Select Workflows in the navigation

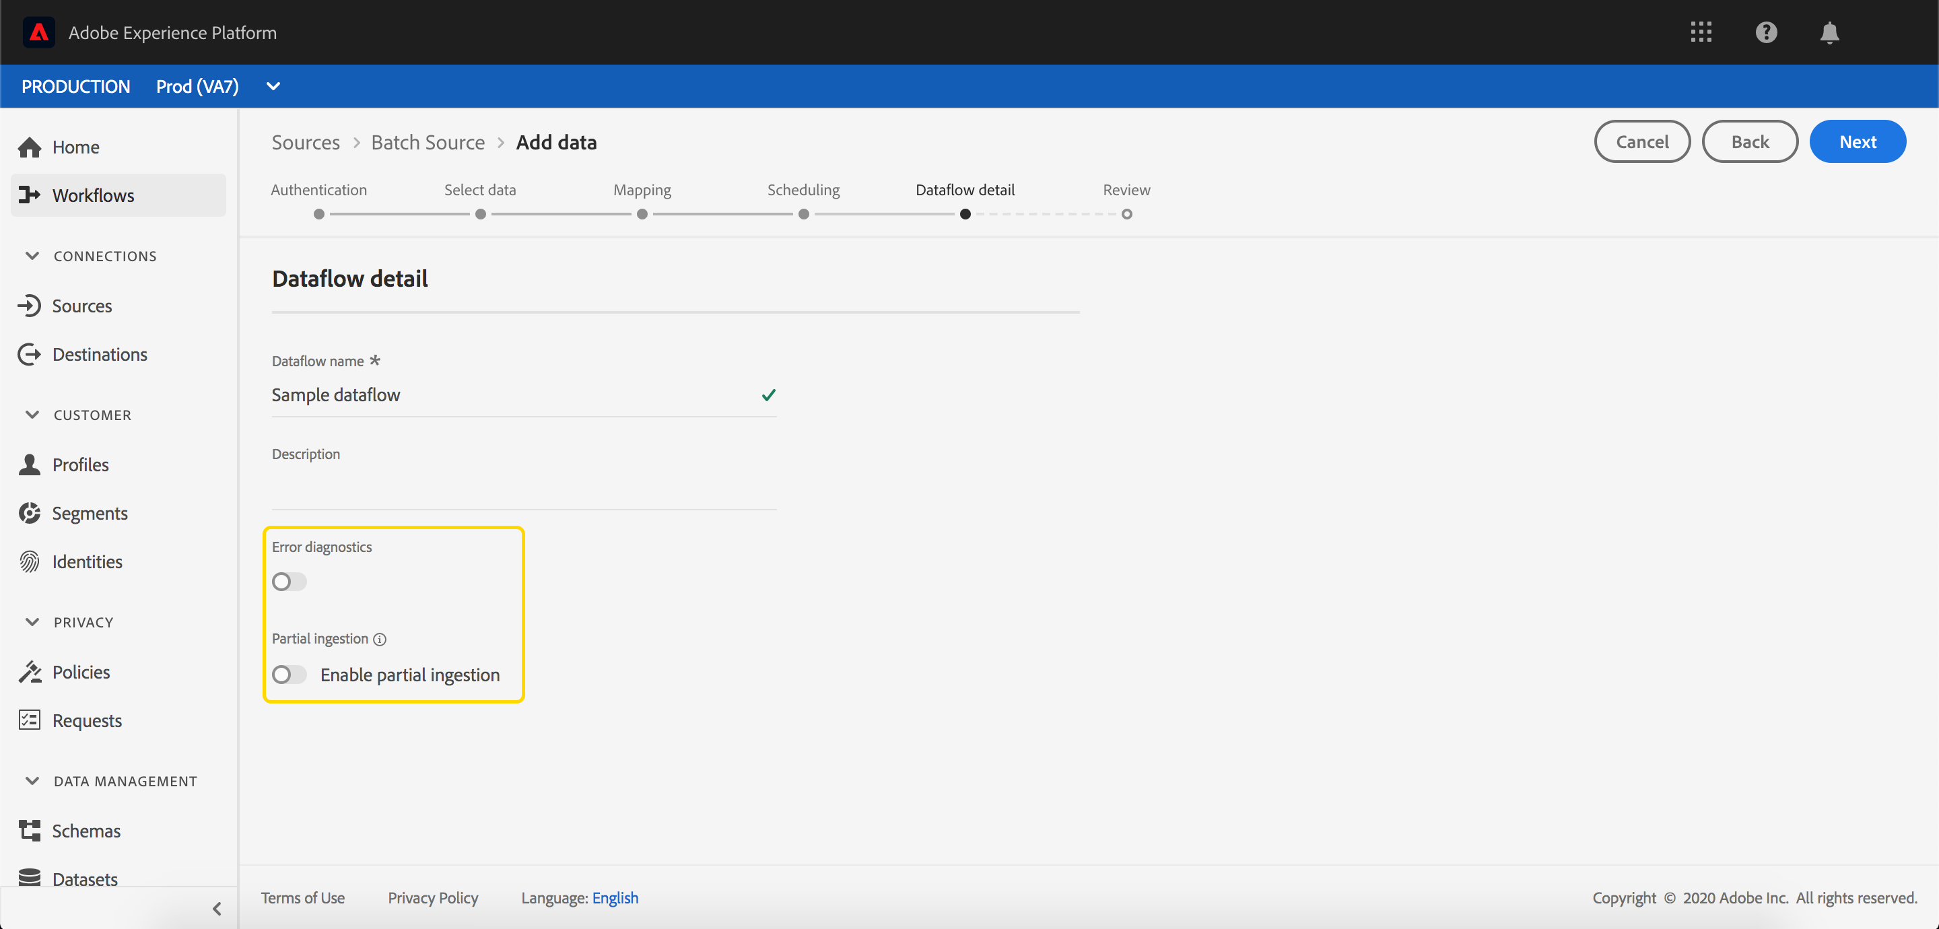click(x=94, y=195)
